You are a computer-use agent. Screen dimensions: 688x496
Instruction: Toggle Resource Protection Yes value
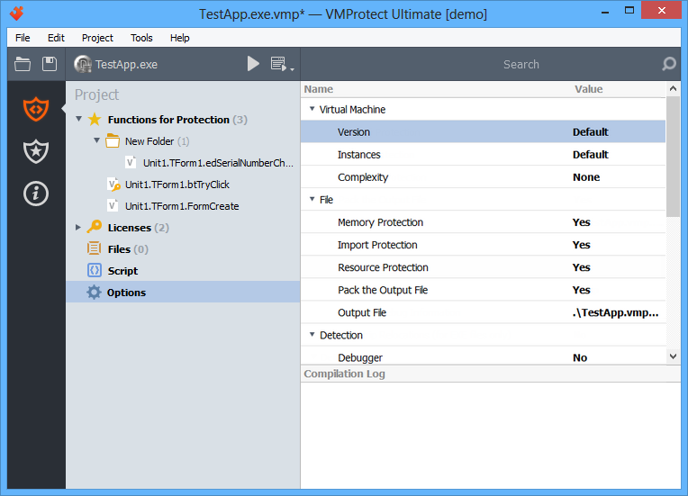[582, 267]
